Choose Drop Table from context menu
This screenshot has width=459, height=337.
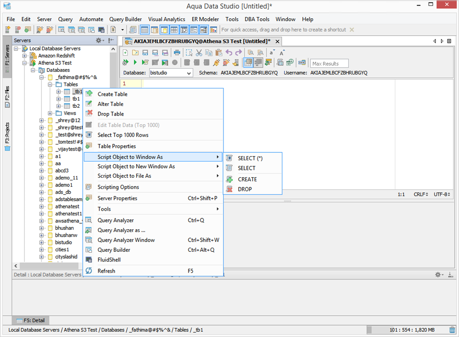point(154,114)
